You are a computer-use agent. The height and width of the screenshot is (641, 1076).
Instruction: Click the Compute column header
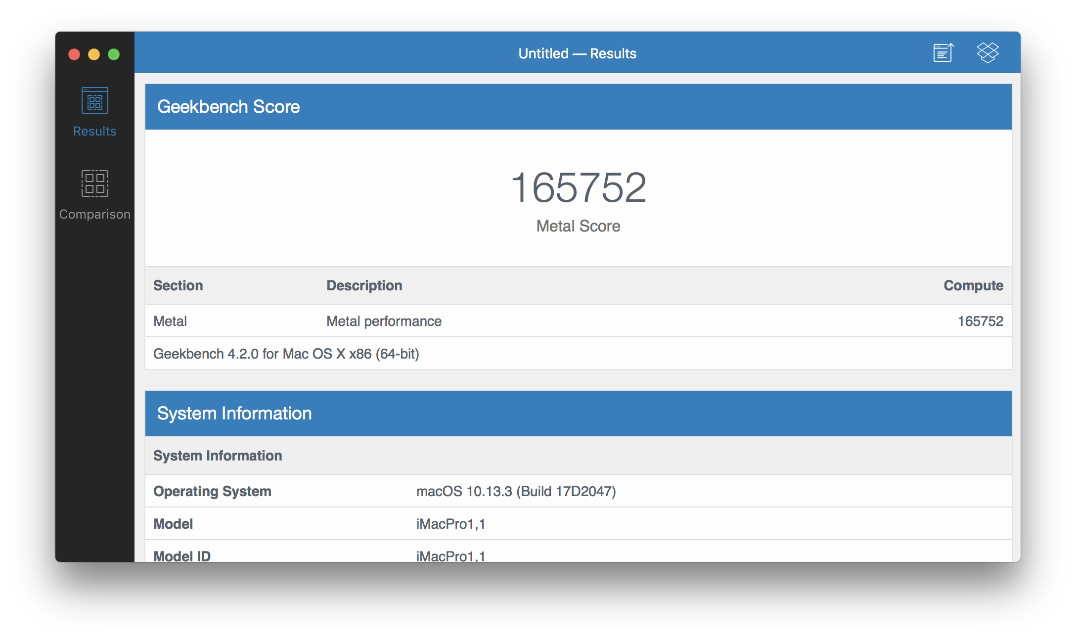tap(973, 285)
